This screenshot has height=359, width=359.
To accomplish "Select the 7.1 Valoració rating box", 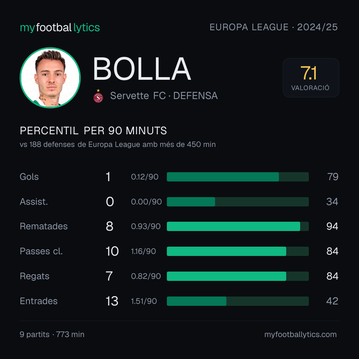I will [x=311, y=78].
